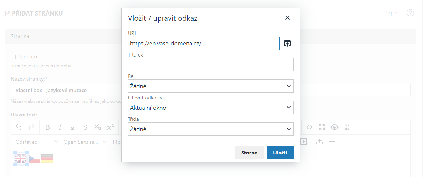Open the "Otevřít odkaz v..." dropdown
The image size is (423, 177).
210,108
